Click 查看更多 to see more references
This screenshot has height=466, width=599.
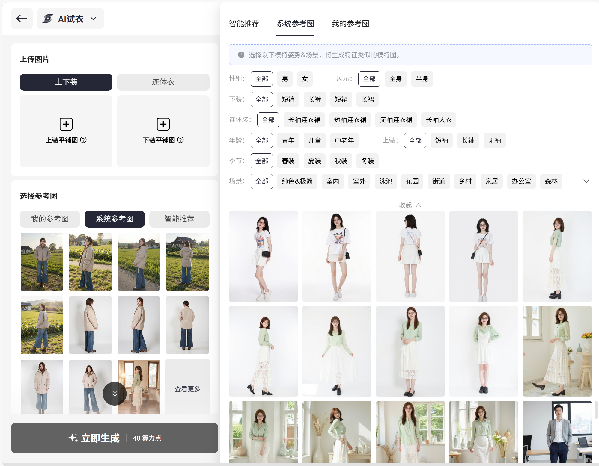point(187,389)
